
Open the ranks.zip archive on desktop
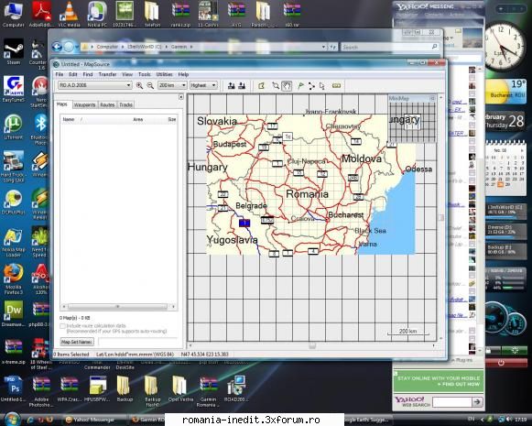click(x=180, y=14)
